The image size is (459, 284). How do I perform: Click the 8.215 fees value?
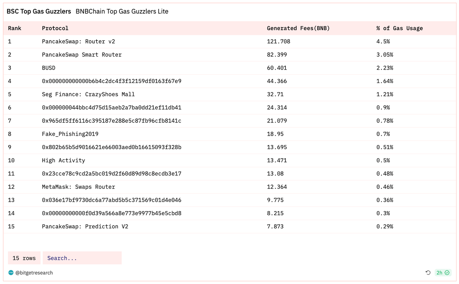[x=275, y=213]
